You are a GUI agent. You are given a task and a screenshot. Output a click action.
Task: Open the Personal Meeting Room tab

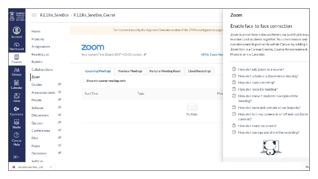click(x=165, y=71)
